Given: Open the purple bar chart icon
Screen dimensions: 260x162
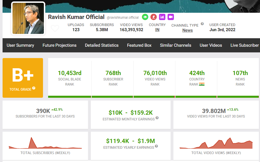Looking at the screenshot, I should point(162,17).
